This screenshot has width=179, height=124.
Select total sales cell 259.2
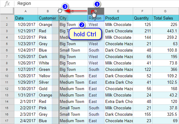tap(166, 37)
